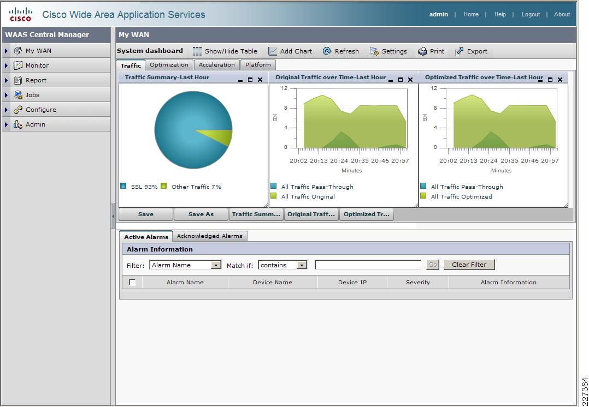Image resolution: width=589 pixels, height=407 pixels.
Task: Switch to the Optimization tab
Action: coord(169,64)
